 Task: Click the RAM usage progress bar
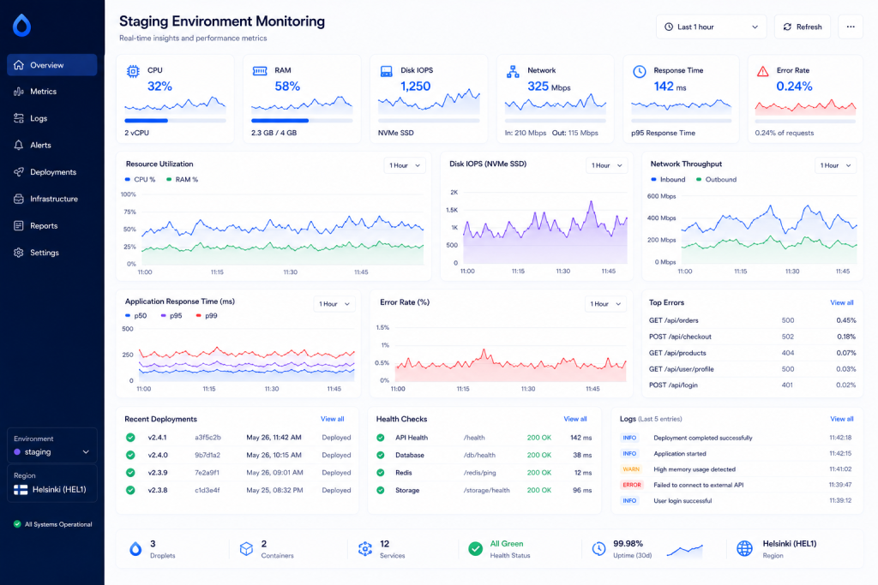point(302,121)
